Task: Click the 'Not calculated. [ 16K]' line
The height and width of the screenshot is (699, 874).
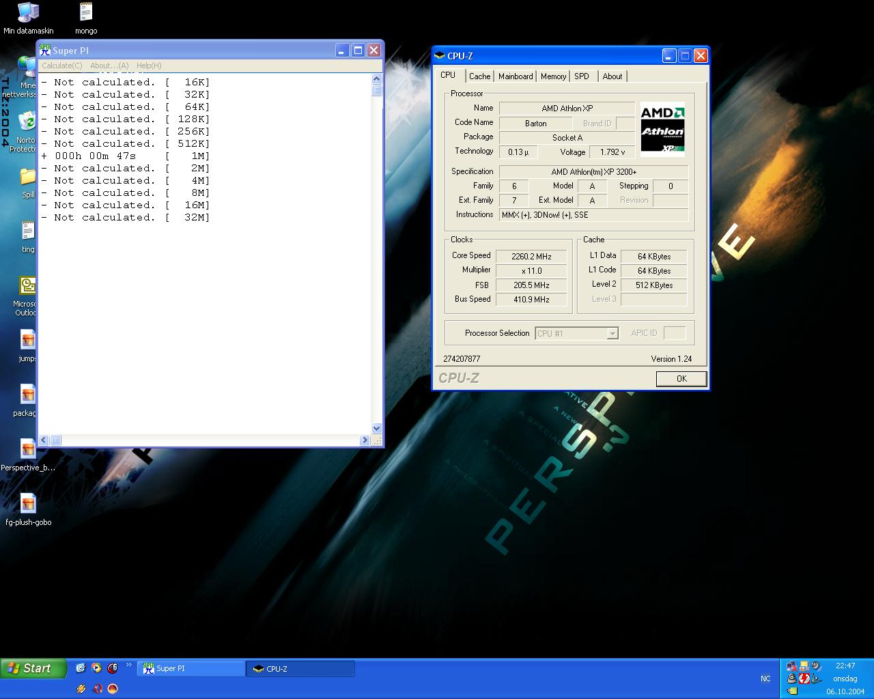Action: pos(126,82)
